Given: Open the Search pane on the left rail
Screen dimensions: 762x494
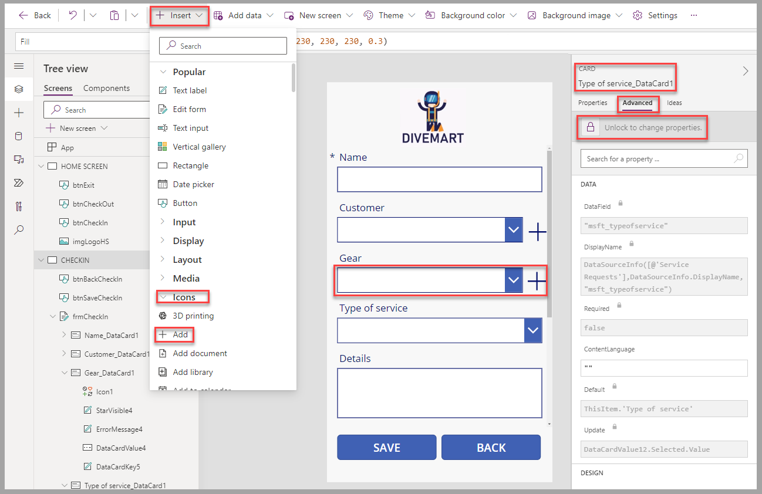Looking at the screenshot, I should click(18, 229).
